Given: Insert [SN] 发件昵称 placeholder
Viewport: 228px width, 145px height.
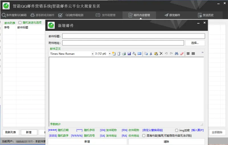Looking at the screenshot, I should [108, 130].
